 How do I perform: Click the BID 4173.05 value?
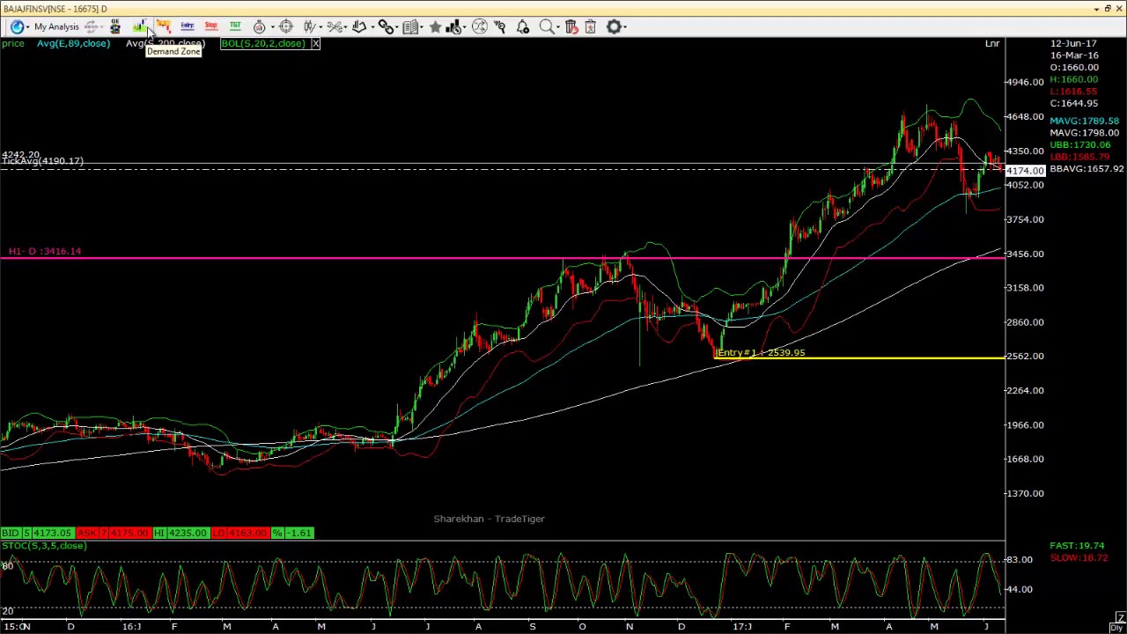53,533
